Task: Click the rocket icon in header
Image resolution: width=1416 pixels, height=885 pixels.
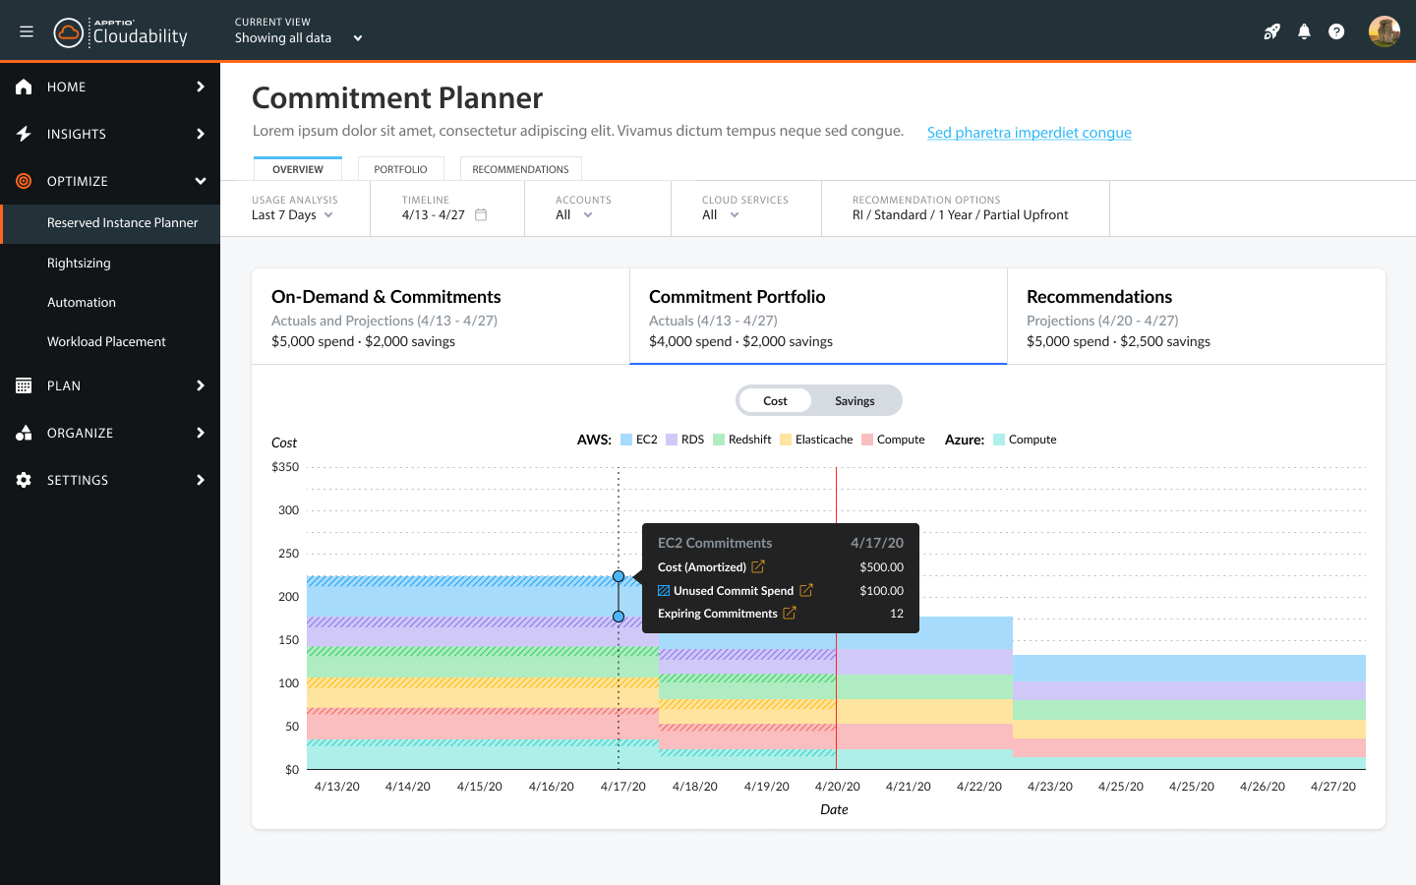Action: 1271,31
